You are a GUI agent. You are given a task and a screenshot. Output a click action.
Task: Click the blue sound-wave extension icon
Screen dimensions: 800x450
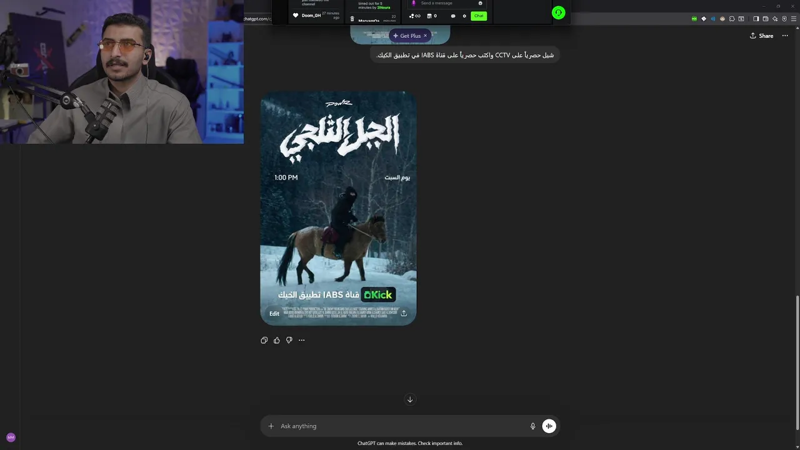pos(713,19)
